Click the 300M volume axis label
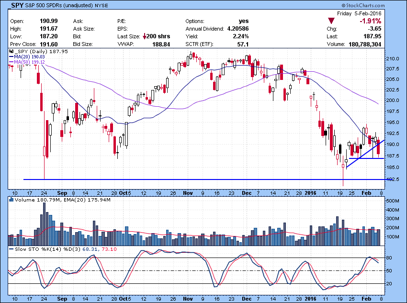This screenshot has height=303, width=407. (x=393, y=219)
